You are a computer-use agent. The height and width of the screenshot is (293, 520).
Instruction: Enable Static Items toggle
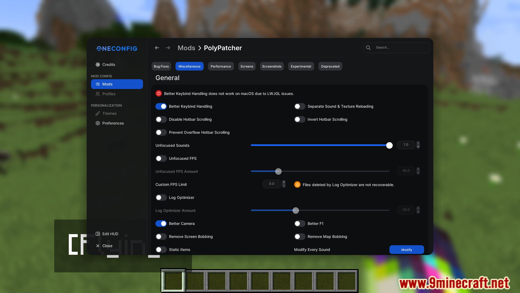[161, 250]
